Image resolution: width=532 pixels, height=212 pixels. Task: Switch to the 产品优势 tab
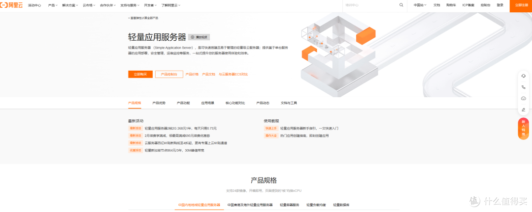(x=159, y=103)
